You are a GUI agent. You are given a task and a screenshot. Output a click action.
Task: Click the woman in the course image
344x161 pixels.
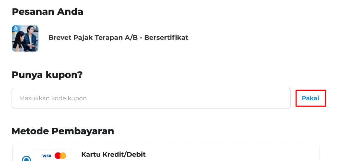[19, 41]
